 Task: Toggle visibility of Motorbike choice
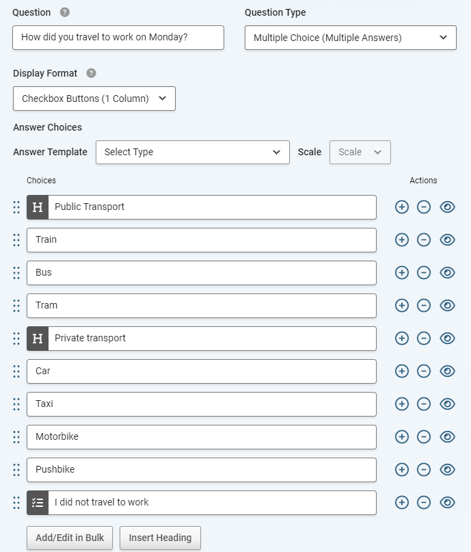448,436
